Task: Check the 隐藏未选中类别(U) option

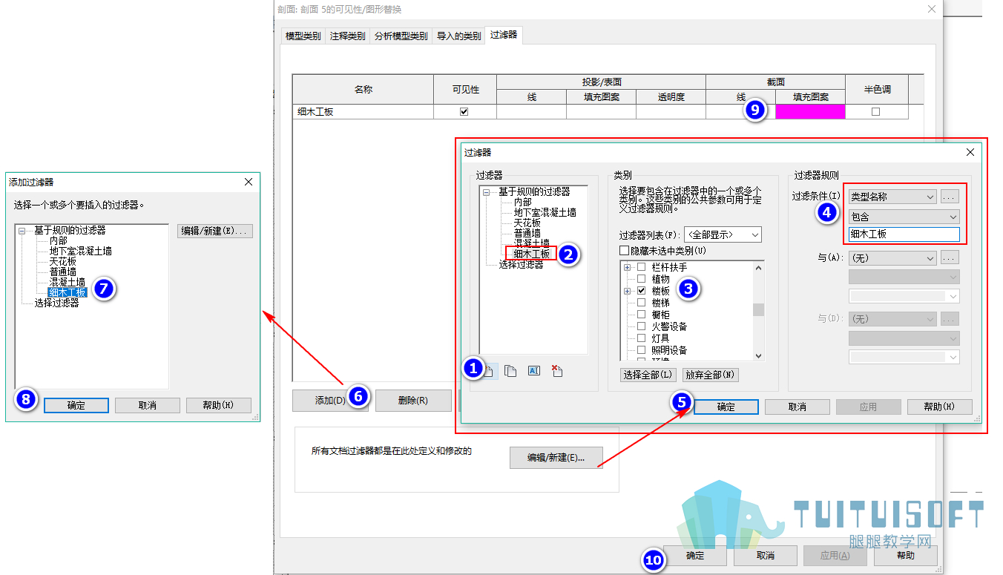Action: [x=624, y=250]
